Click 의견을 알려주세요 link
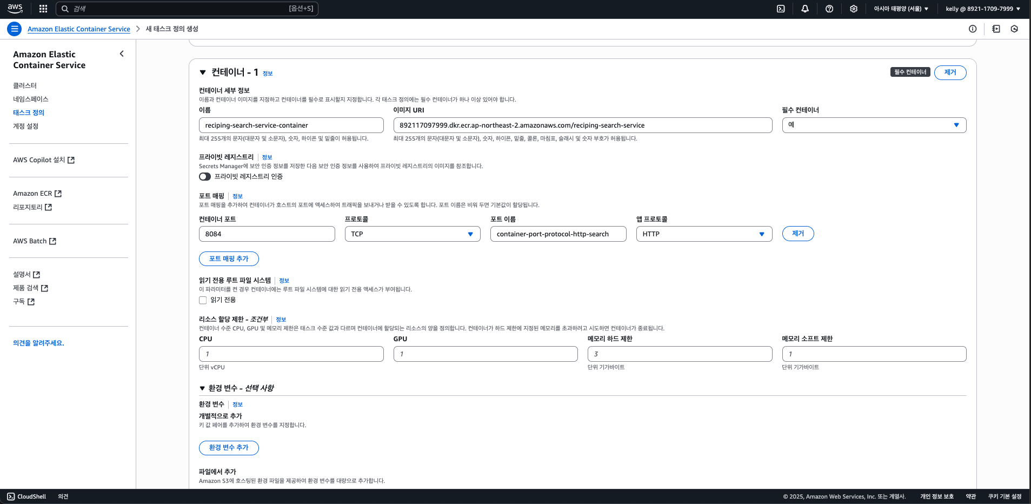 pos(38,343)
